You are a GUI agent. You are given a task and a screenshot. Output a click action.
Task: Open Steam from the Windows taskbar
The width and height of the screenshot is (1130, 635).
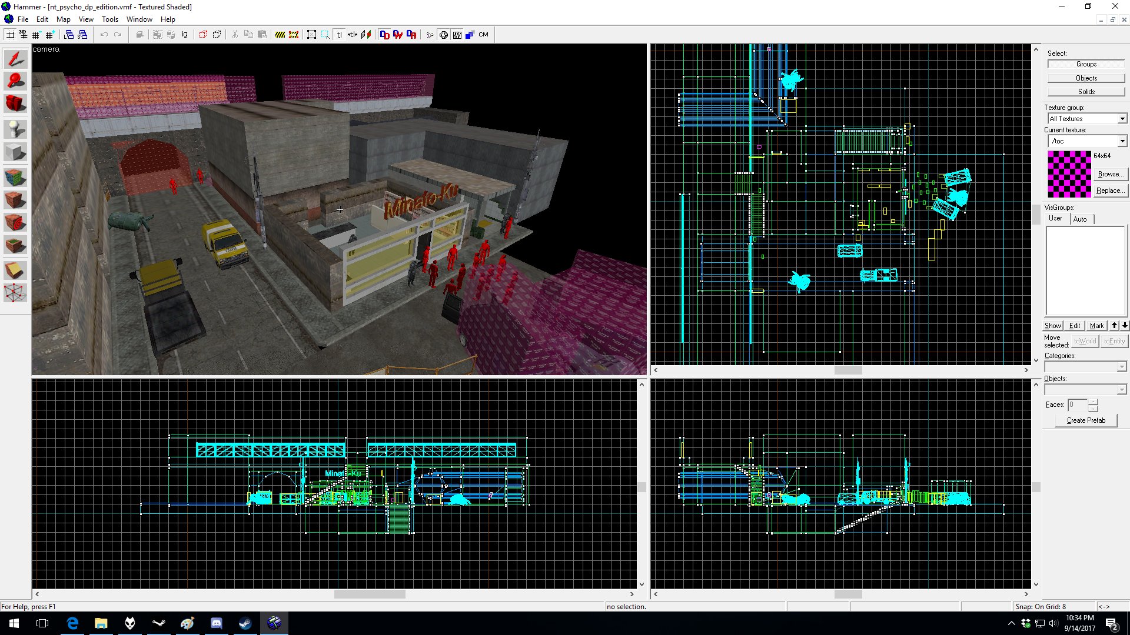pyautogui.click(x=245, y=623)
